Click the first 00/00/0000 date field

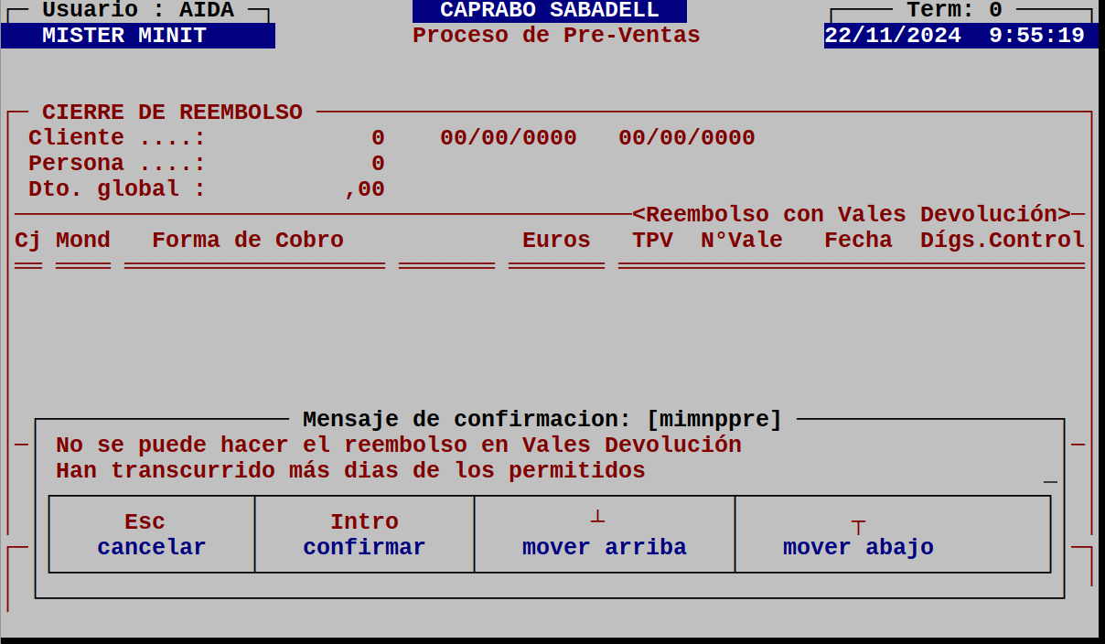[x=510, y=136]
